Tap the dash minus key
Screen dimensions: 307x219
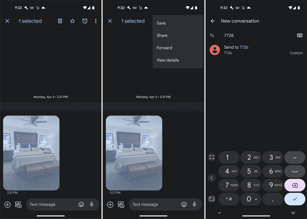295,157
